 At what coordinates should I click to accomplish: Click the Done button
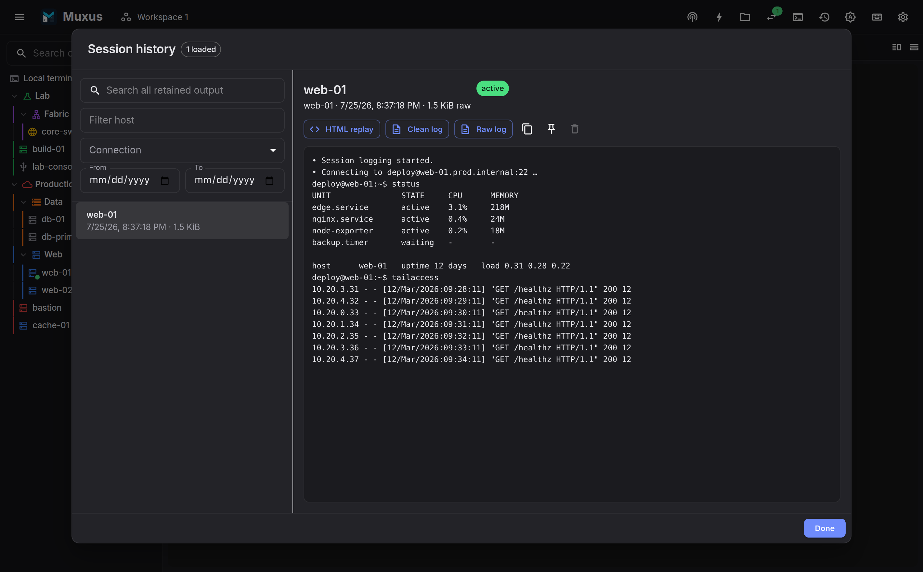point(824,528)
